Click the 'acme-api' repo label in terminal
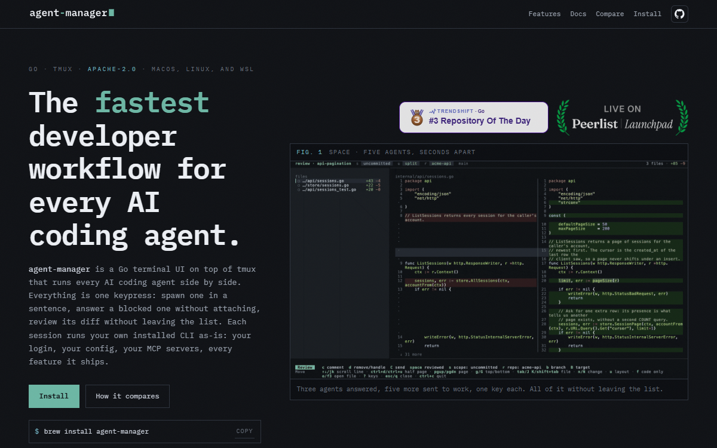Screen dimensions: 717x448 click(442, 163)
